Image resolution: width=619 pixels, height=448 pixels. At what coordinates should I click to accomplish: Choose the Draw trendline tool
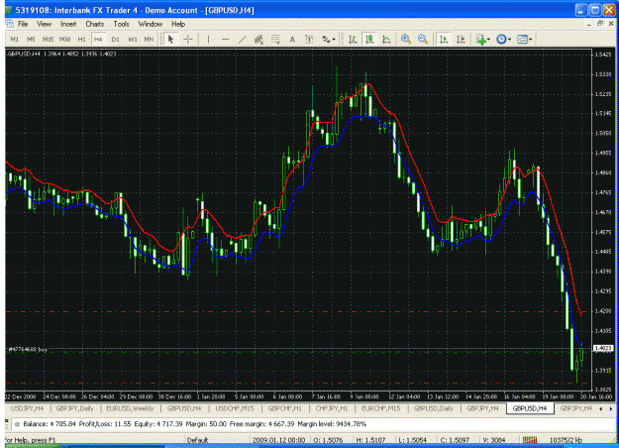tap(242, 39)
